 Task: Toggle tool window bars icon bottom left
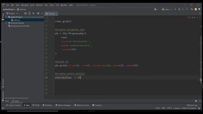[x=3, y=108]
